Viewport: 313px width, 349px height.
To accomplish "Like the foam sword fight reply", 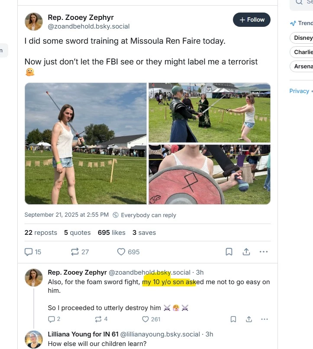I will (145, 319).
